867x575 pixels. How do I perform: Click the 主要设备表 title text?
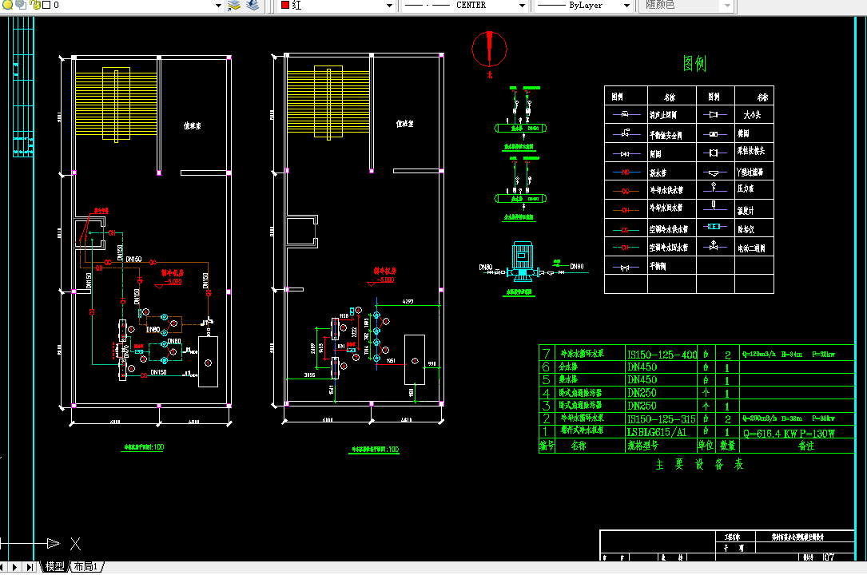pos(699,465)
